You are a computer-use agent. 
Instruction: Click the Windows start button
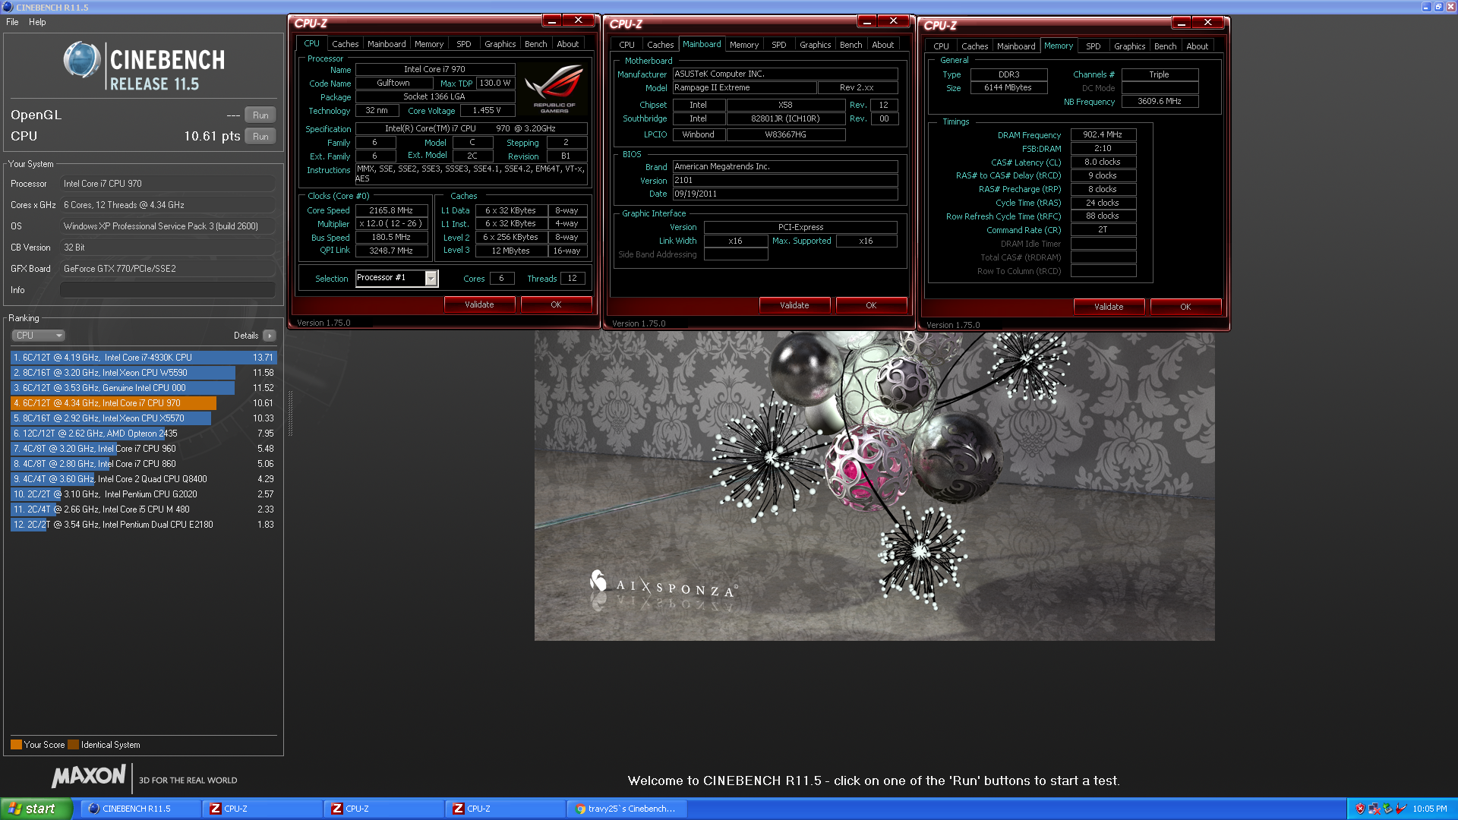pos(36,809)
